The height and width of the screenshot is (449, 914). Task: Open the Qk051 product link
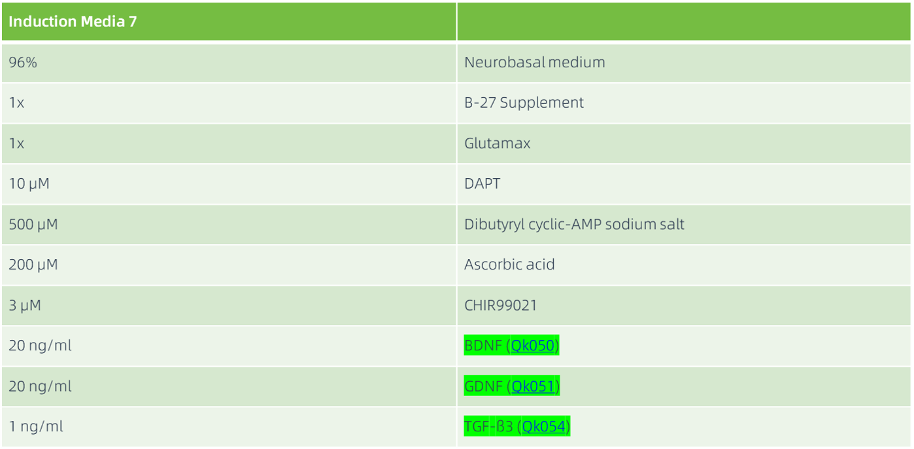pyautogui.click(x=533, y=386)
